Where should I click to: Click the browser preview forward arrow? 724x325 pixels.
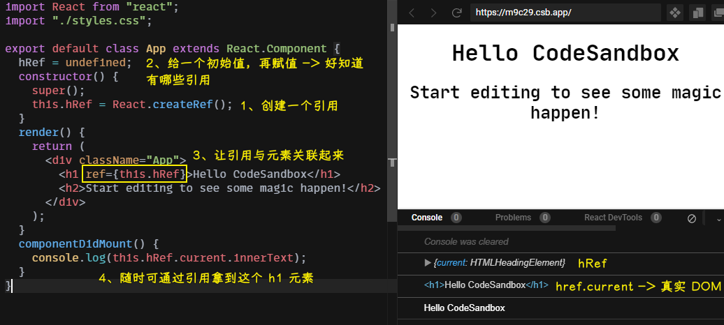[x=434, y=13]
